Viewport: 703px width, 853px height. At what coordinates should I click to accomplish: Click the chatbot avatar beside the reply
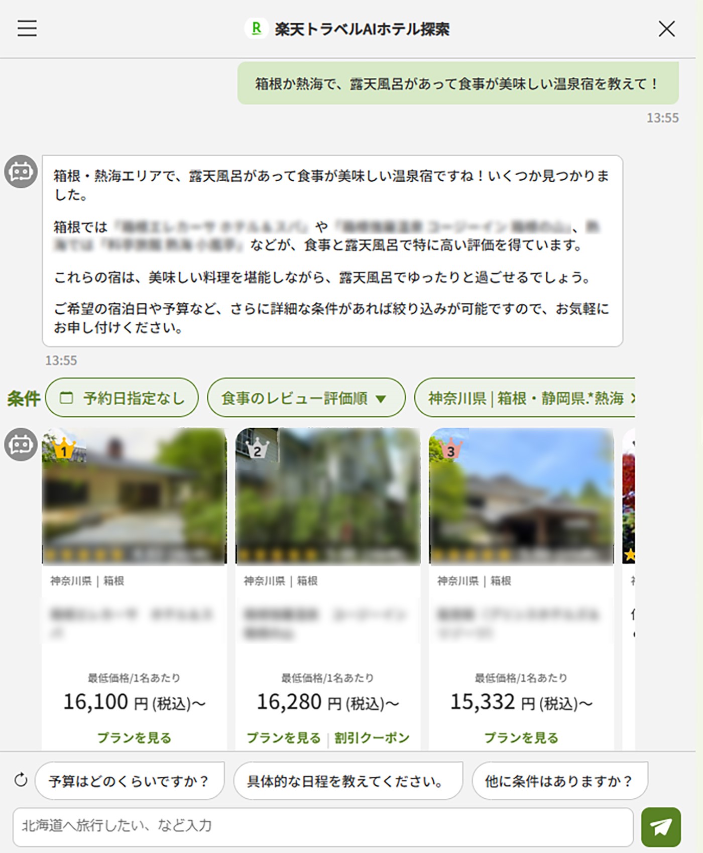click(21, 172)
